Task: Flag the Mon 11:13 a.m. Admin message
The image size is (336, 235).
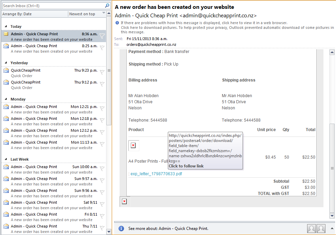Action: point(102,144)
